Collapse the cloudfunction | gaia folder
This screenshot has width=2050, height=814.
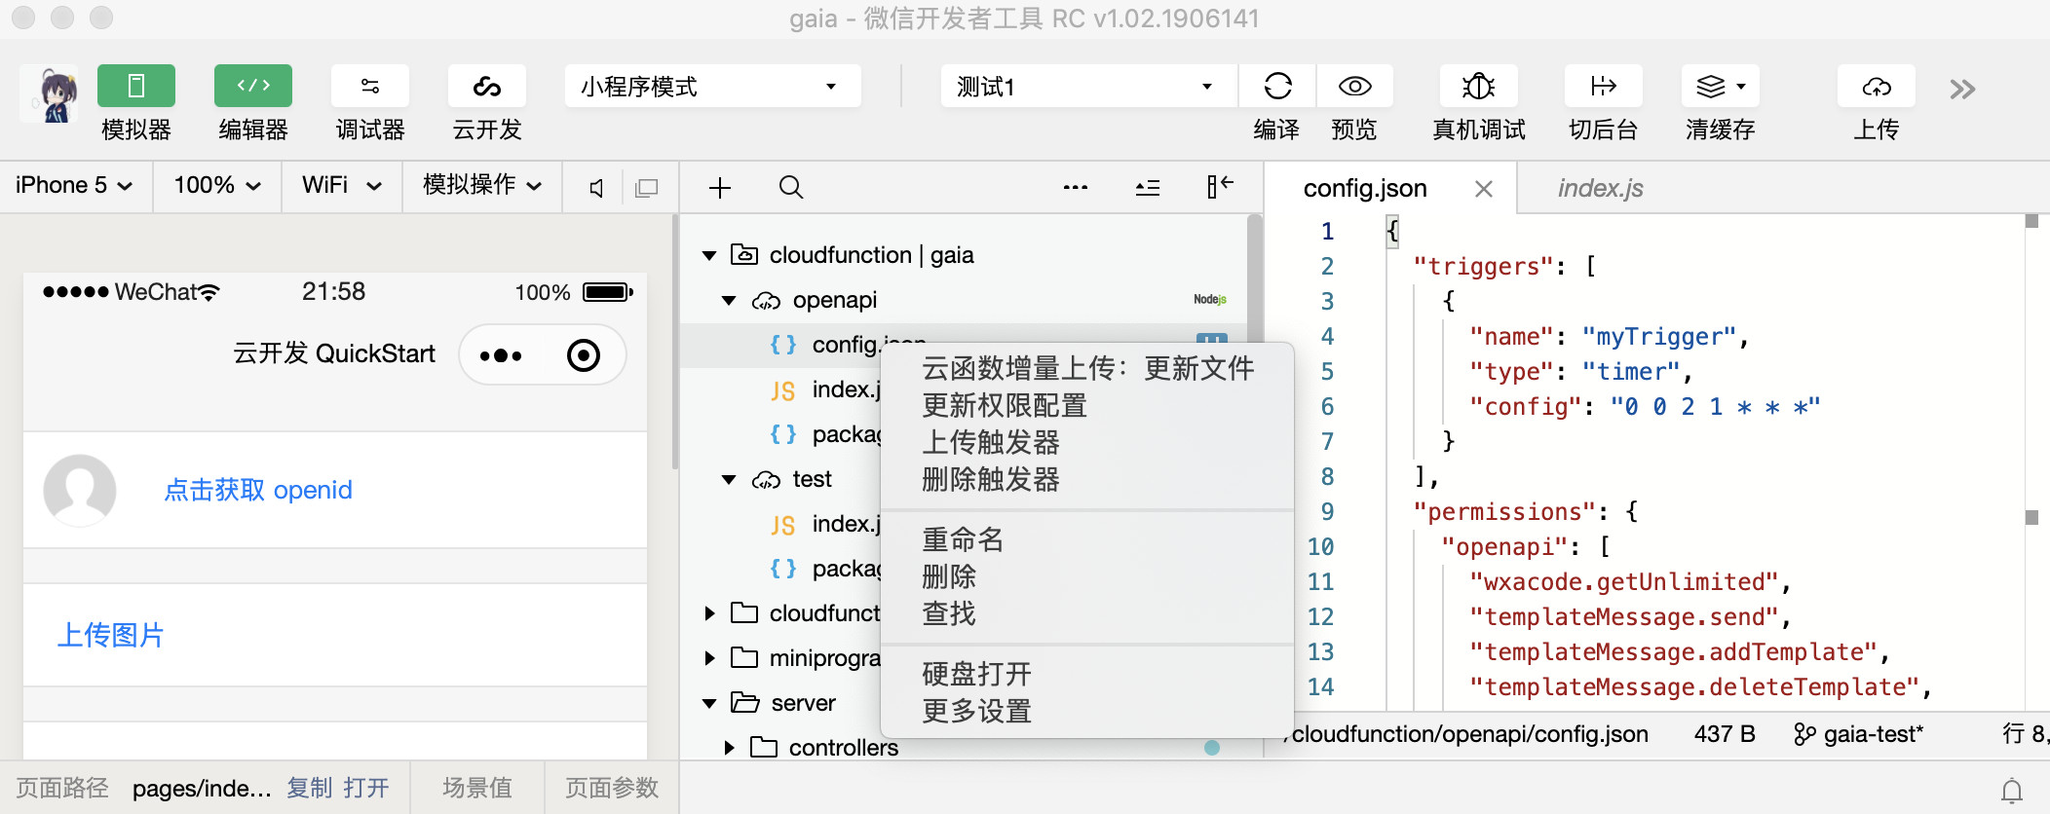(x=709, y=256)
